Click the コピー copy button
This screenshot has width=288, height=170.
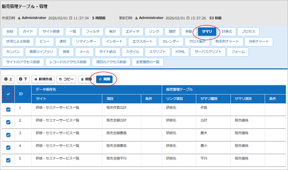66,79
